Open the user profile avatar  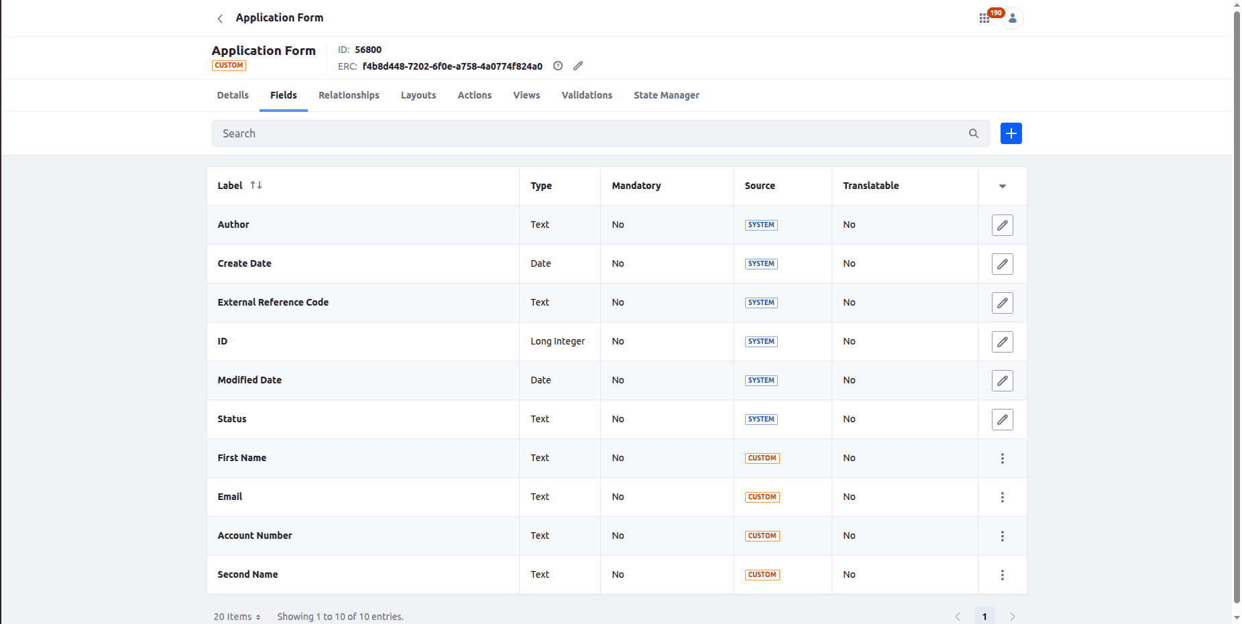[1013, 18]
